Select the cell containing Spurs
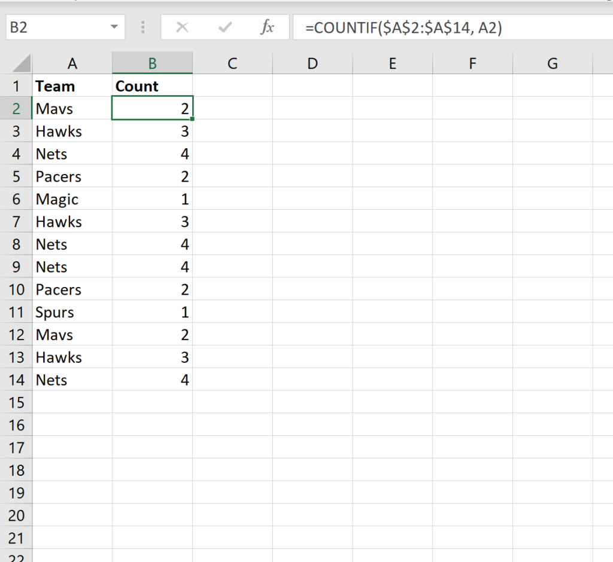 (x=72, y=312)
